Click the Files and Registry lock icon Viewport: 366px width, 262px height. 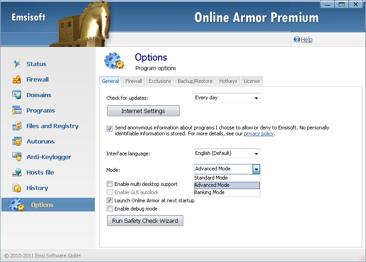click(x=17, y=126)
